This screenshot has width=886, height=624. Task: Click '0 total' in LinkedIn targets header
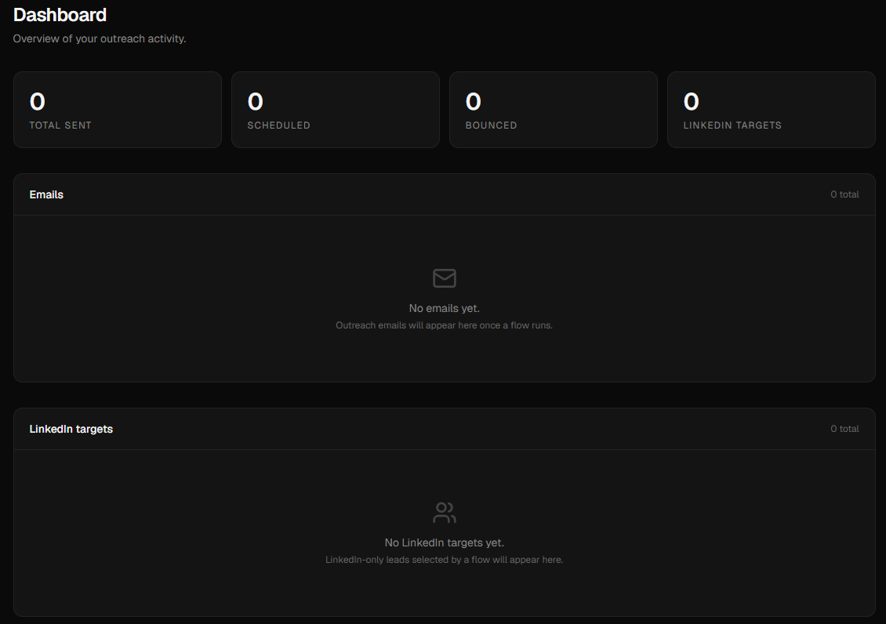(844, 429)
